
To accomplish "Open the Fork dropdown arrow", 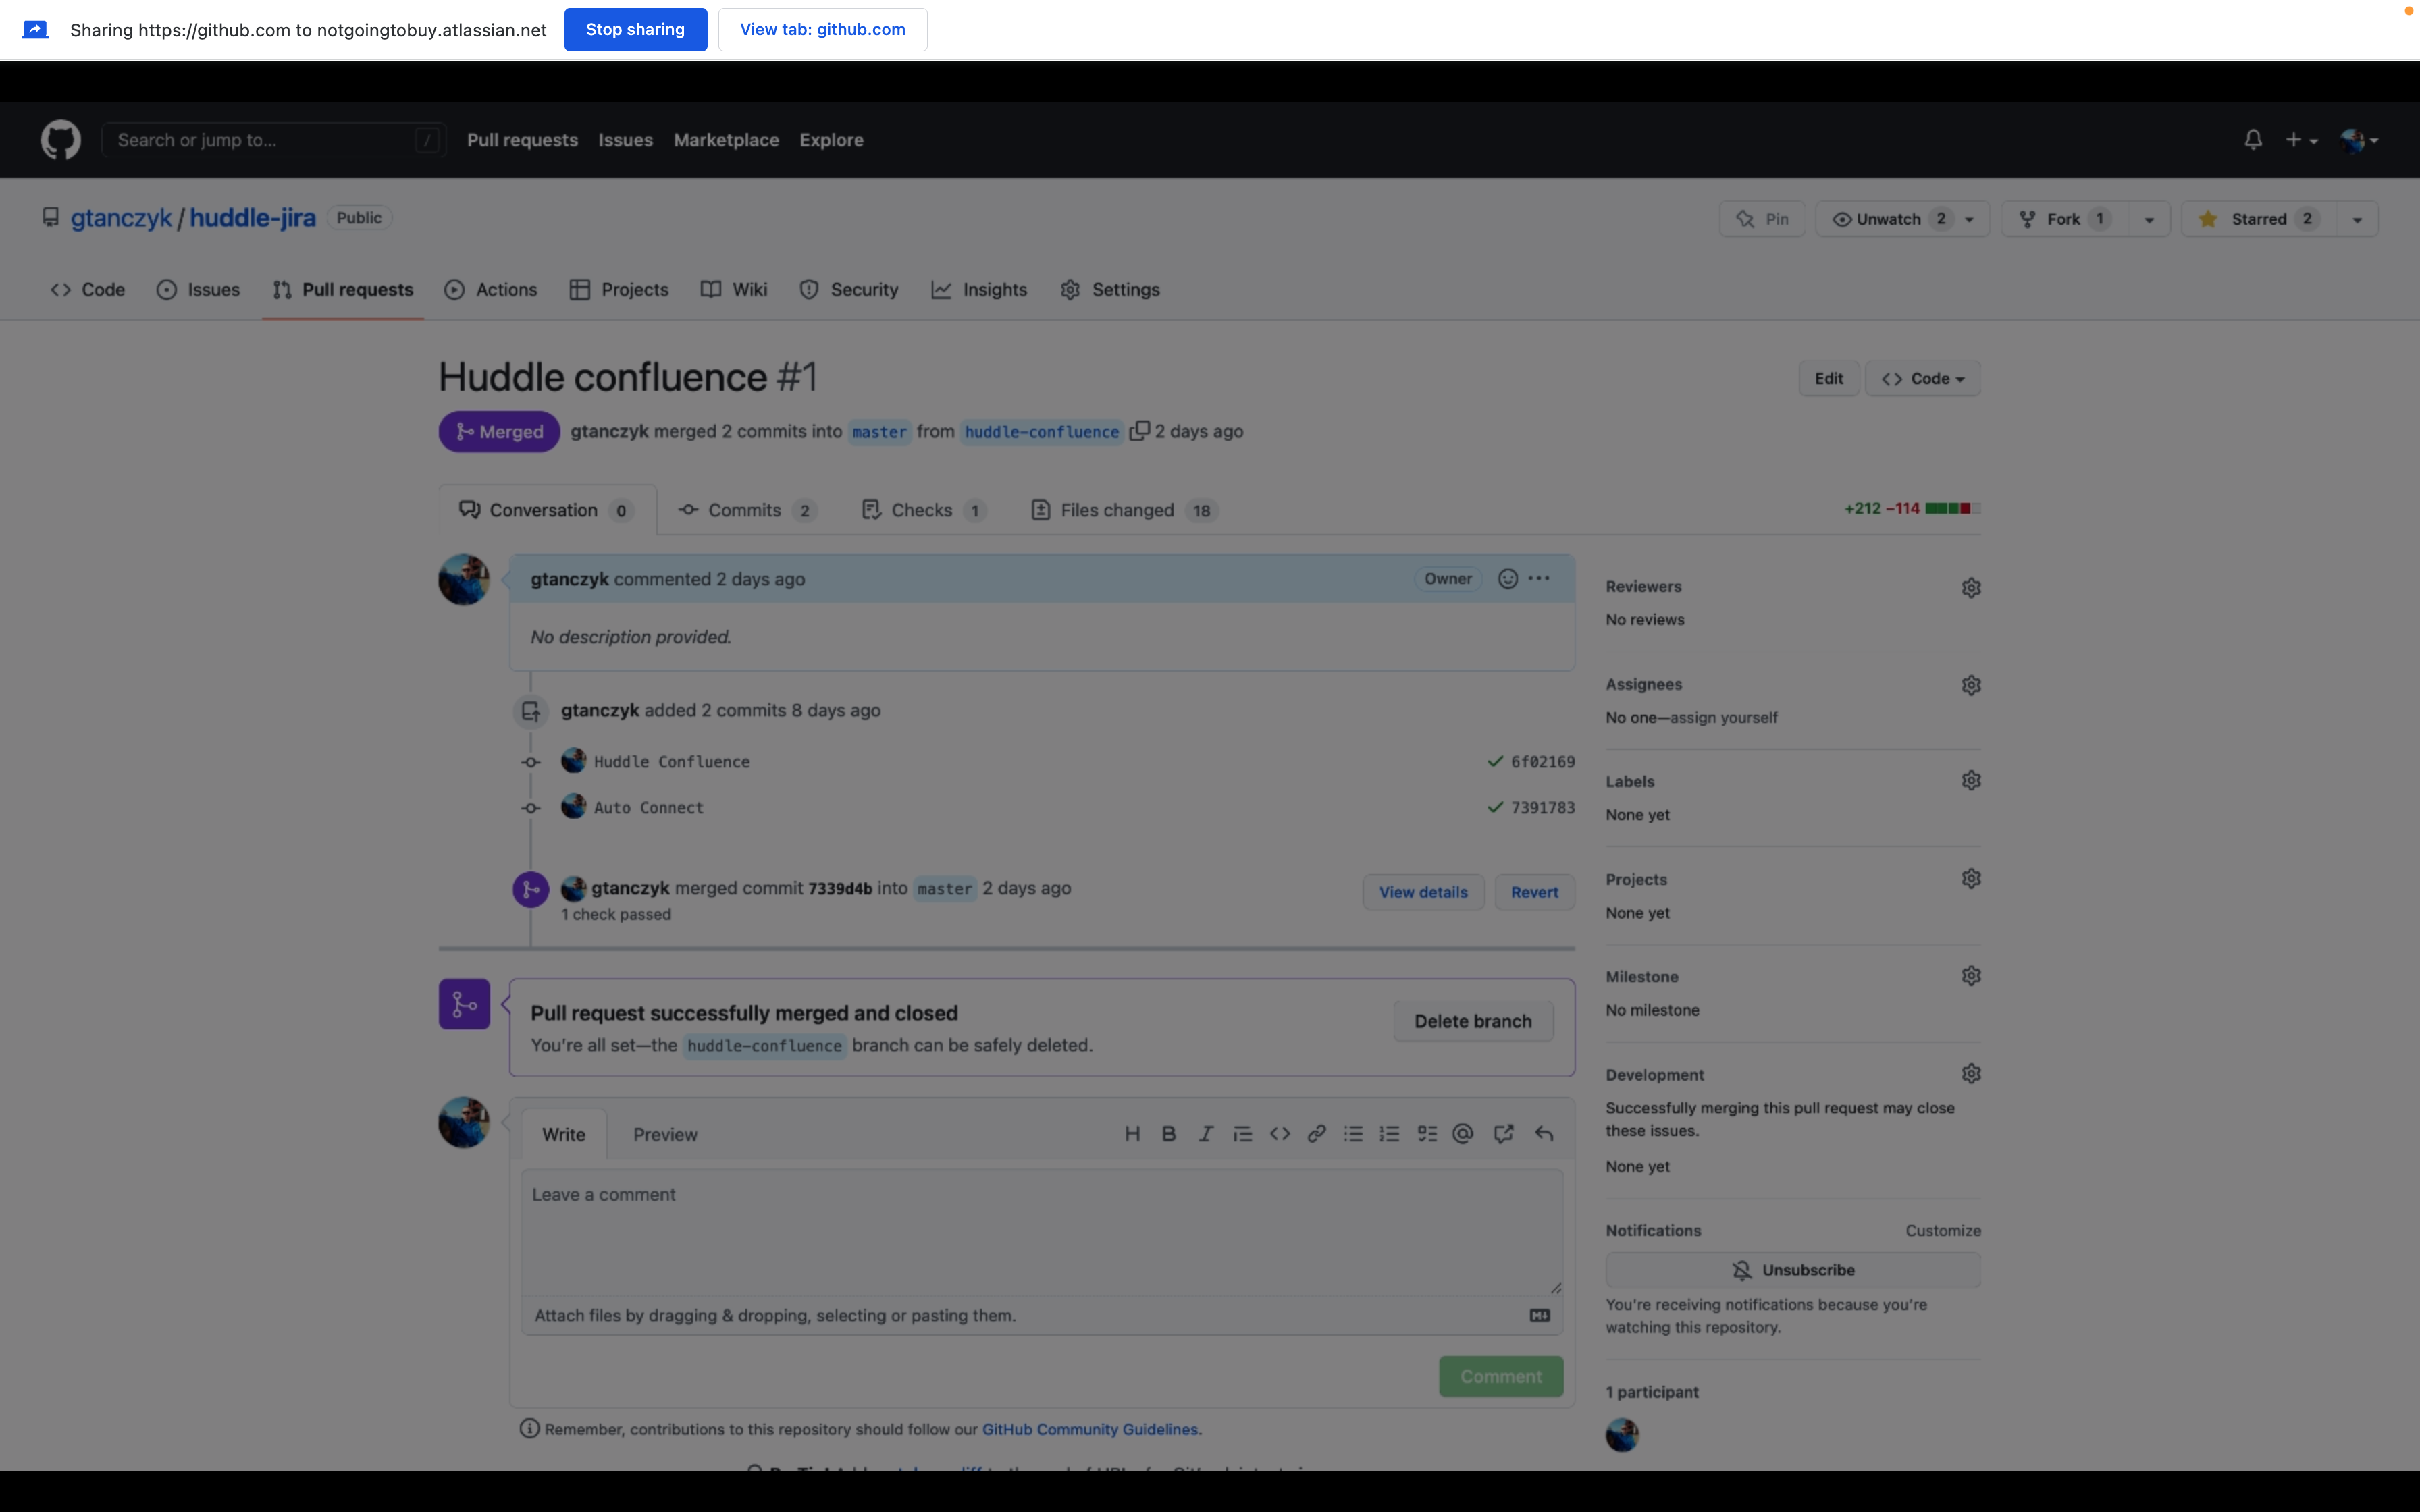I will (2148, 220).
